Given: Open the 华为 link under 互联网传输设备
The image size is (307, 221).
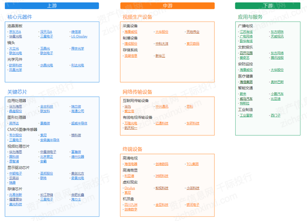Looking at the screenshot, I should click(x=128, y=107).
